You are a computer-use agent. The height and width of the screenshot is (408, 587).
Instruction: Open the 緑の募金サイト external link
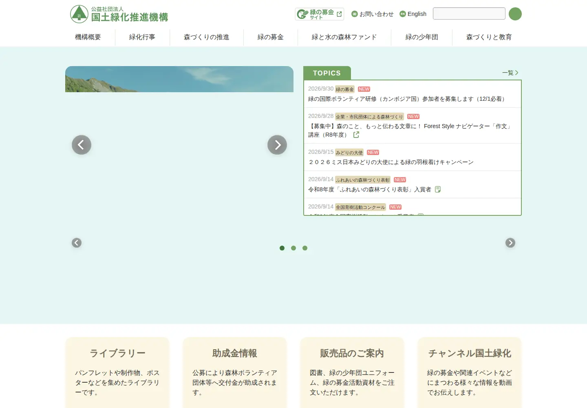pos(320,14)
